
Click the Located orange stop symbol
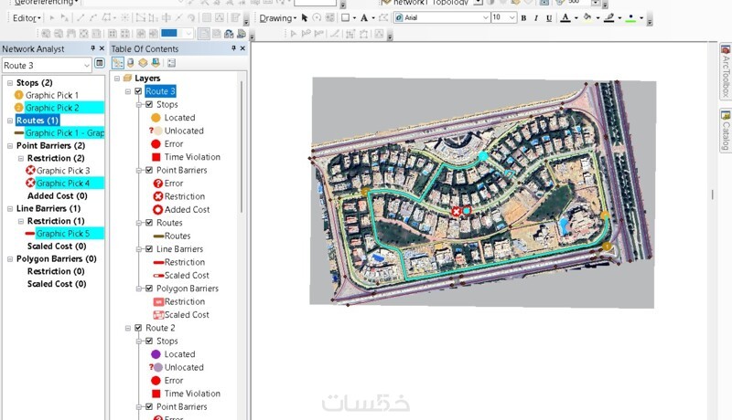click(156, 118)
